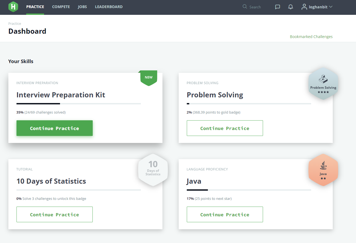
Task: Open the Interview Preparation Kit title
Action: [61, 95]
